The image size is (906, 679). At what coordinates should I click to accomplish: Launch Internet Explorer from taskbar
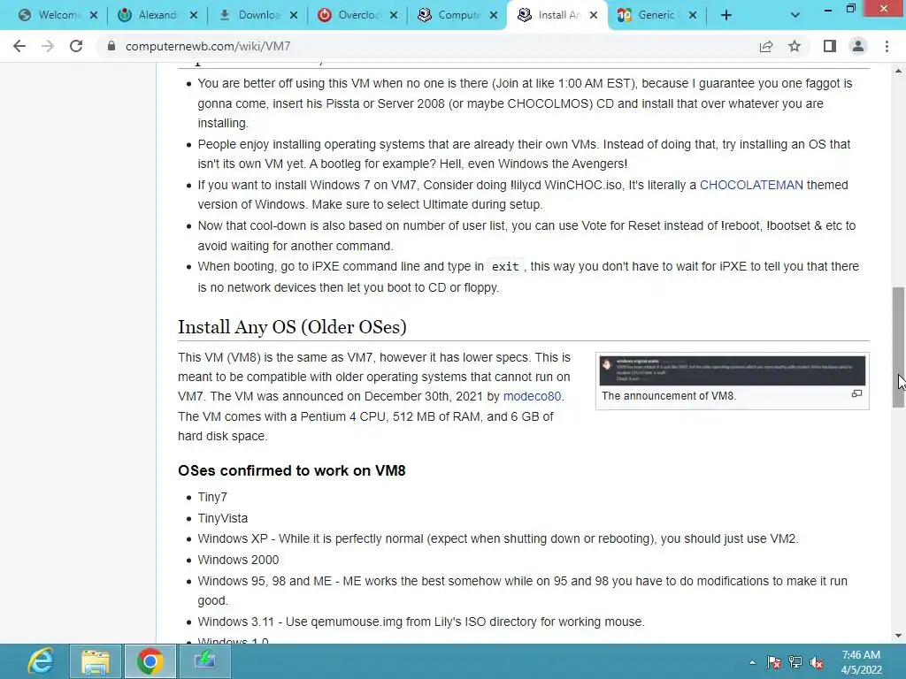41,661
